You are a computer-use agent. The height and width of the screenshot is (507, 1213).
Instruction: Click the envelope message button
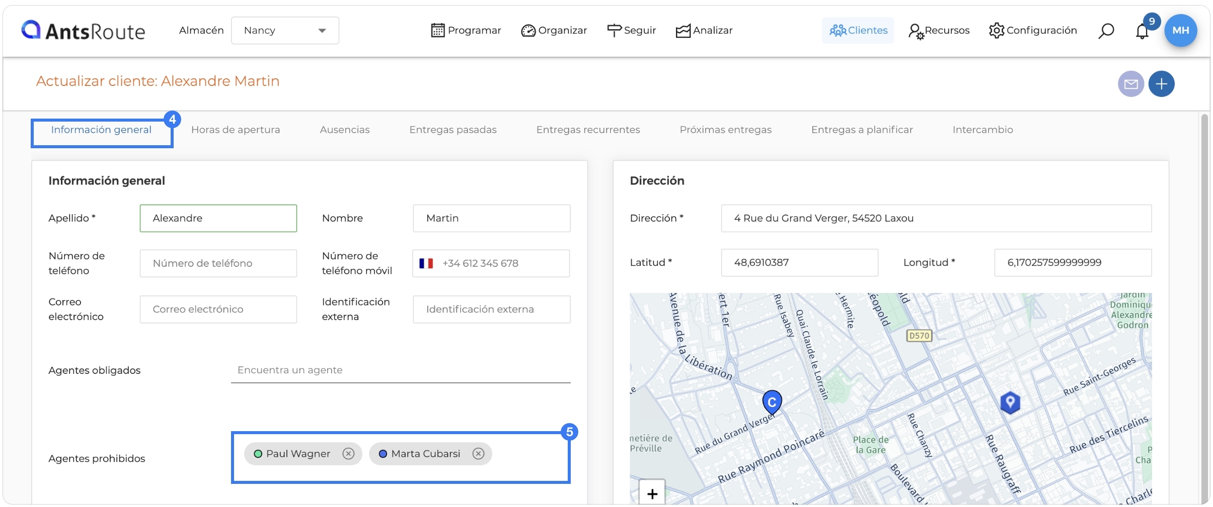[1131, 84]
